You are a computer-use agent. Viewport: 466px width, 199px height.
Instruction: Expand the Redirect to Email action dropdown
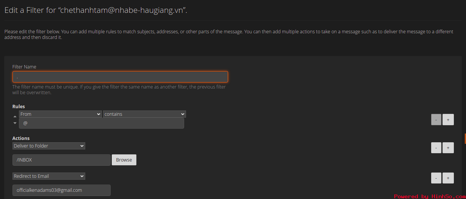click(x=49, y=176)
